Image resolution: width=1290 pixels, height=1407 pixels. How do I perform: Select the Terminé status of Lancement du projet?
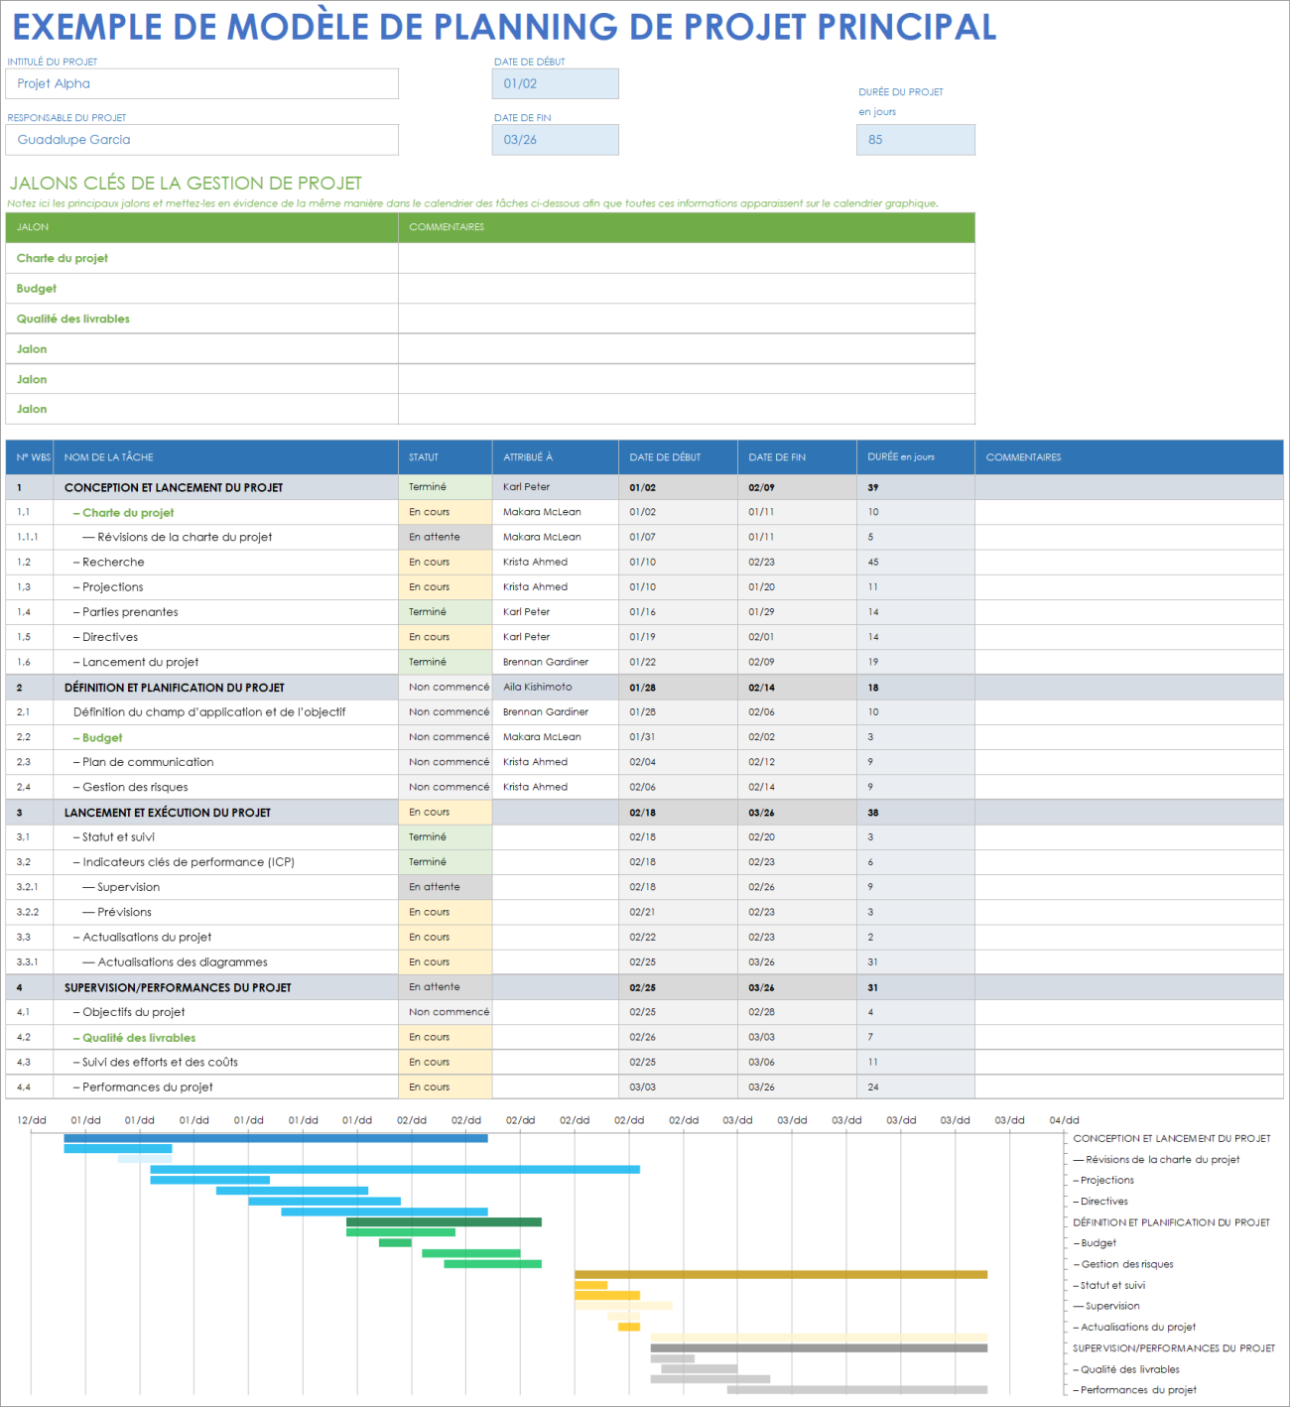pos(444,661)
